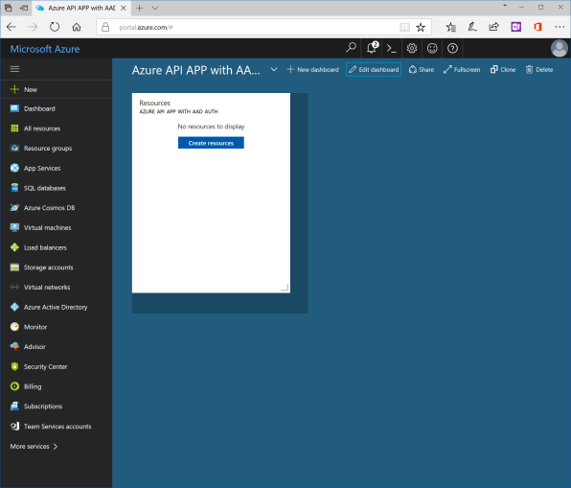Open browser settings ellipsis menu
The width and height of the screenshot is (571, 488).
(560, 27)
